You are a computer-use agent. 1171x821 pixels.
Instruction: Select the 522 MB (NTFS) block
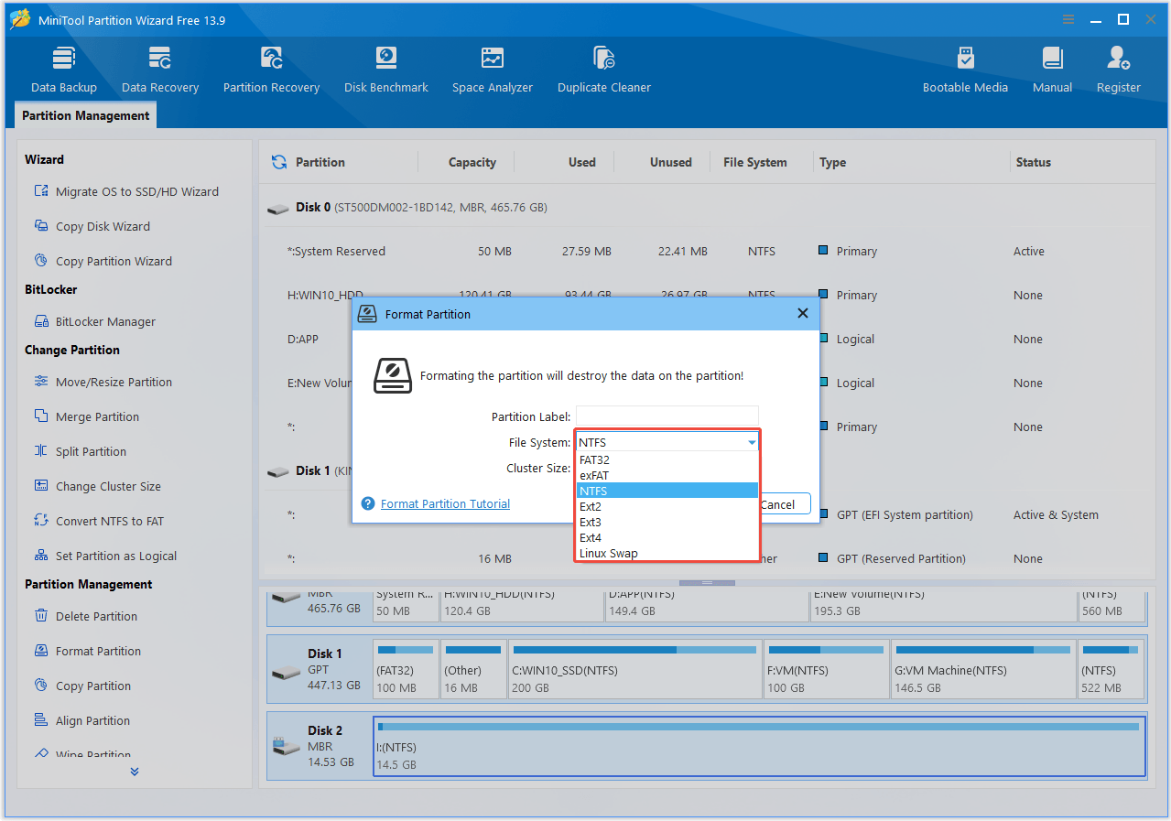[1111, 668]
